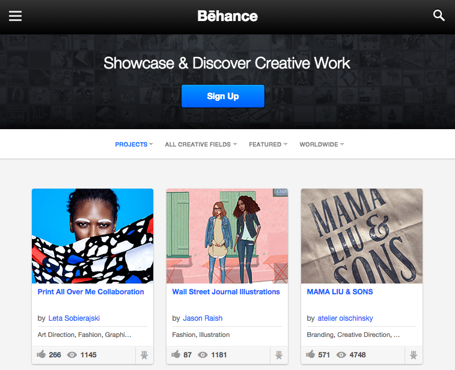455x370 pixels.
Task: Click the ribbon badge icon on Wall Street Journal card
Action: (x=279, y=355)
